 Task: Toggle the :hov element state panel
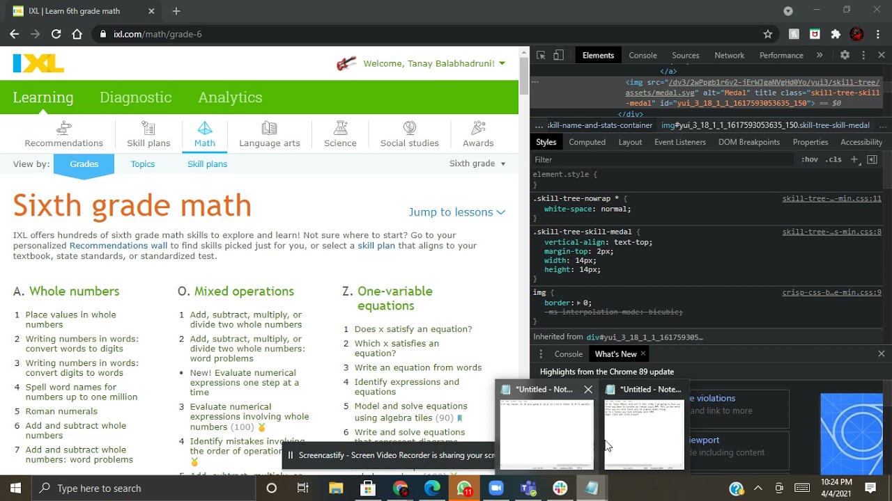(x=809, y=159)
